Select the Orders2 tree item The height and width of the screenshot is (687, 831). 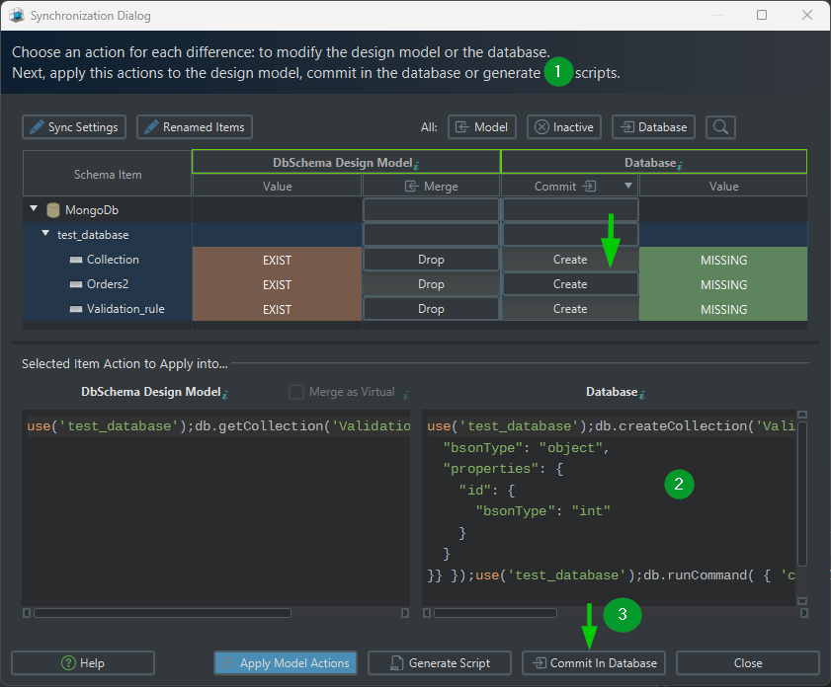(x=108, y=284)
